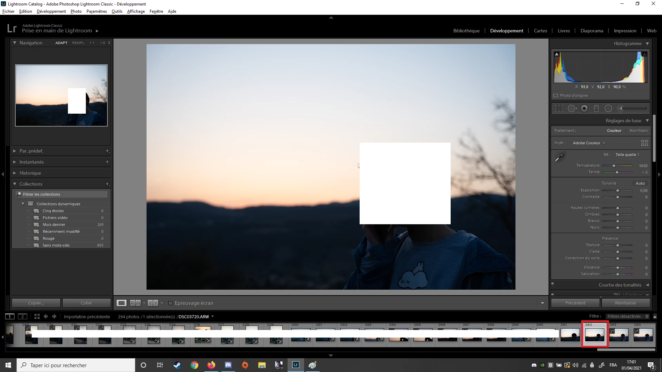This screenshot has height=372, width=662.
Task: Open the Filtres désactivés filter dropdown
Action: pyautogui.click(x=627, y=317)
